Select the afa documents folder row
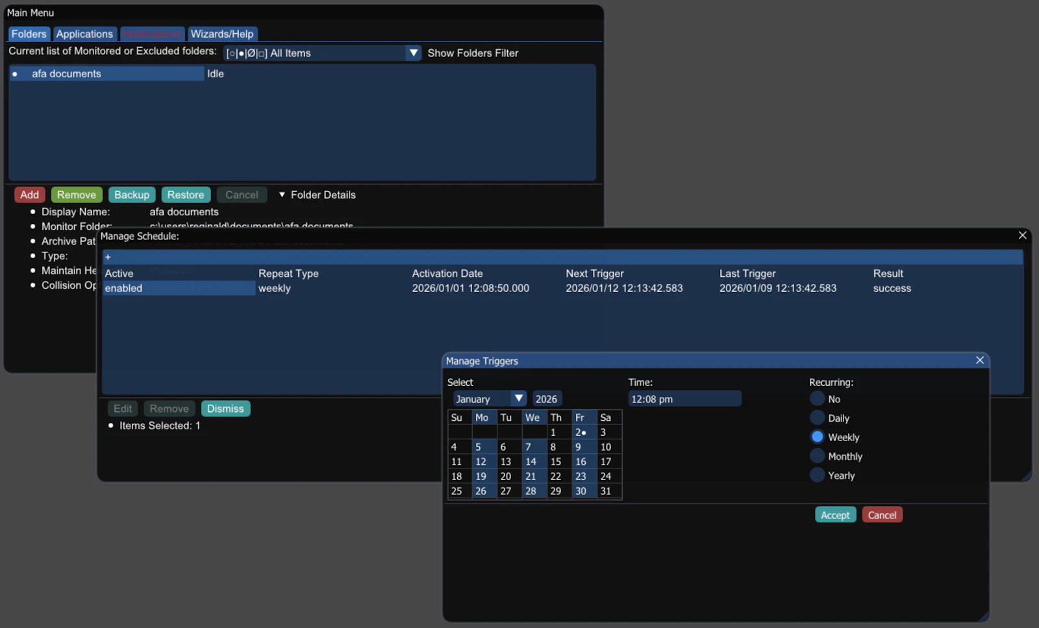Screen dimensions: 1039x628 (x=106, y=73)
